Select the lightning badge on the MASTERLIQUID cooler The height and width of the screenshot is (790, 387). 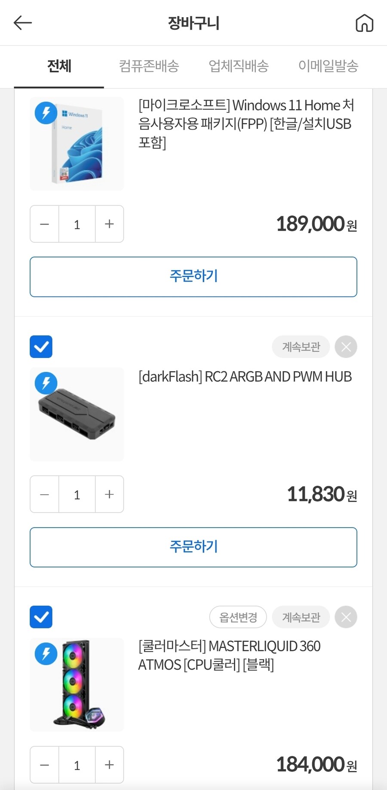[x=45, y=653]
